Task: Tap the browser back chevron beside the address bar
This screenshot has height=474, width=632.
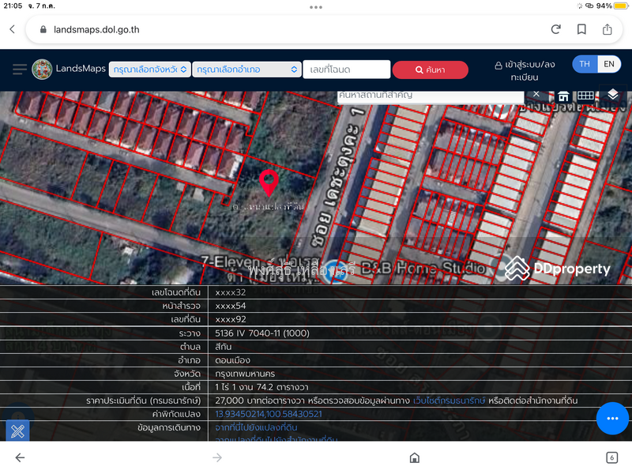Action: click(x=13, y=29)
